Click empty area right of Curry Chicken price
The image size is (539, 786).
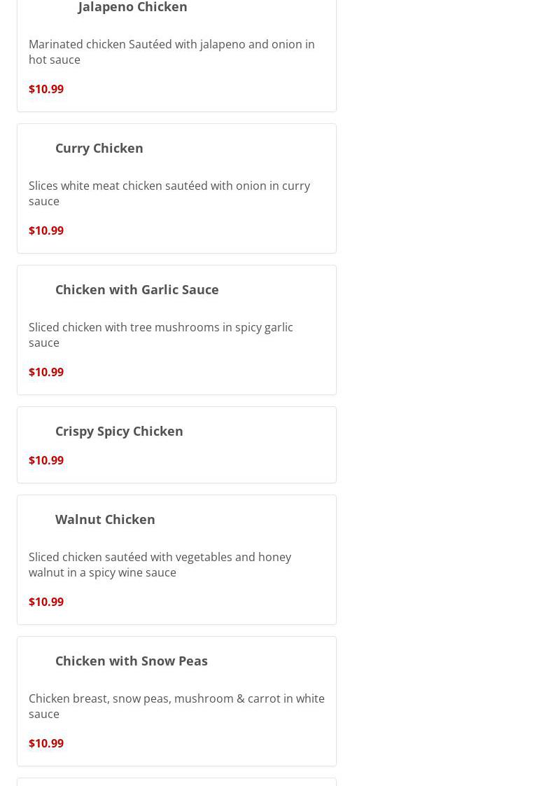pos(200,230)
